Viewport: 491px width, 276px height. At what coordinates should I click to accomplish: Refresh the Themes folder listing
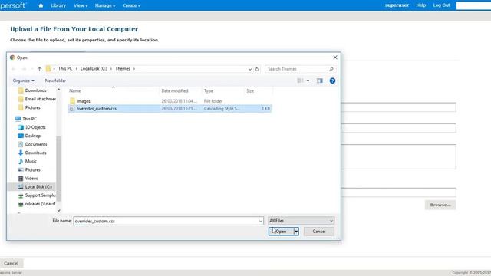257,69
